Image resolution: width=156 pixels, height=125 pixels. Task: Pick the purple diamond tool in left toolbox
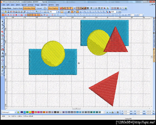pyautogui.click(x=3, y=60)
